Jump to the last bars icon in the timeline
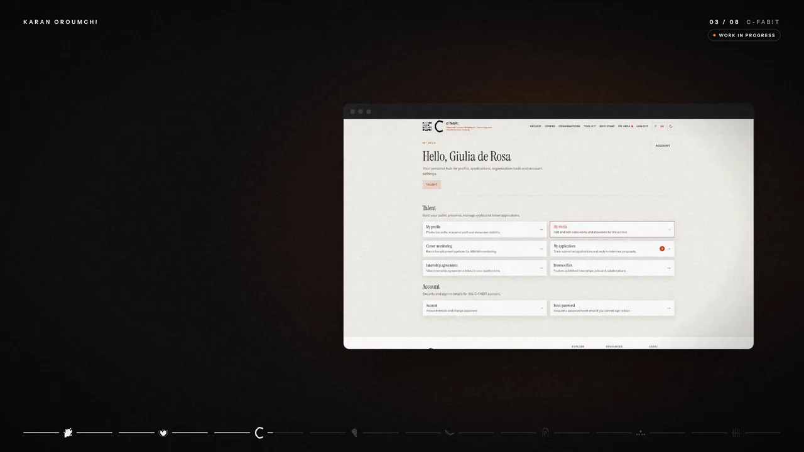The image size is (804, 452). pyautogui.click(x=736, y=433)
